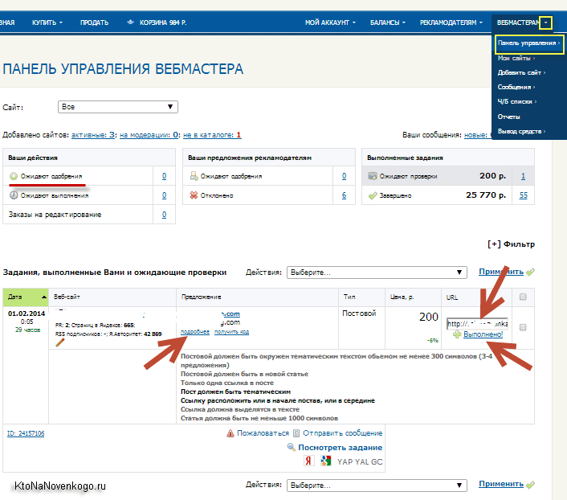Tick the select-all checkbox in table header
Viewport: 567px width, 500px height.
point(523,297)
